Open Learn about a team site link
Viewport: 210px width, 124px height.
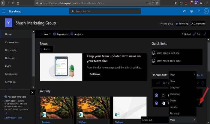pos(168,53)
